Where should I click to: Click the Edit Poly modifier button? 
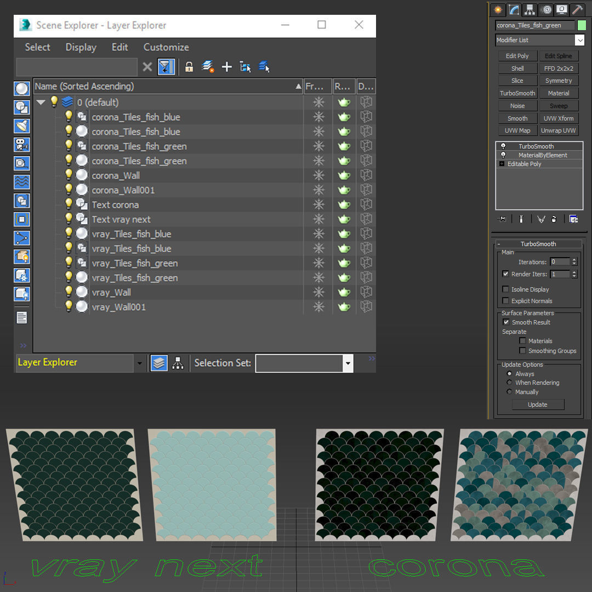coord(517,56)
